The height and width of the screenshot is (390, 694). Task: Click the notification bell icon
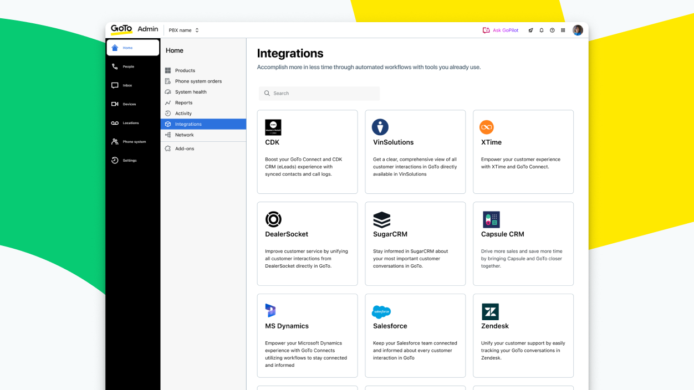tap(541, 30)
